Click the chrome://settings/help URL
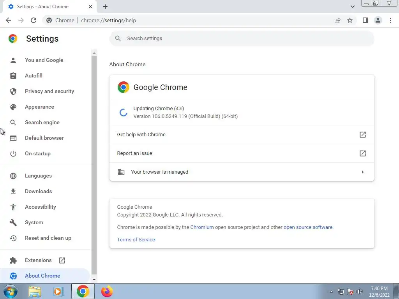 (108, 20)
